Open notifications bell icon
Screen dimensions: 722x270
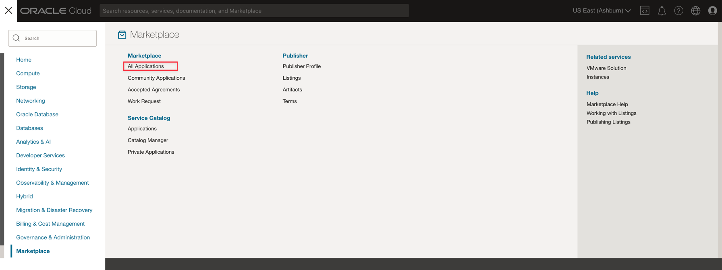coord(662,11)
